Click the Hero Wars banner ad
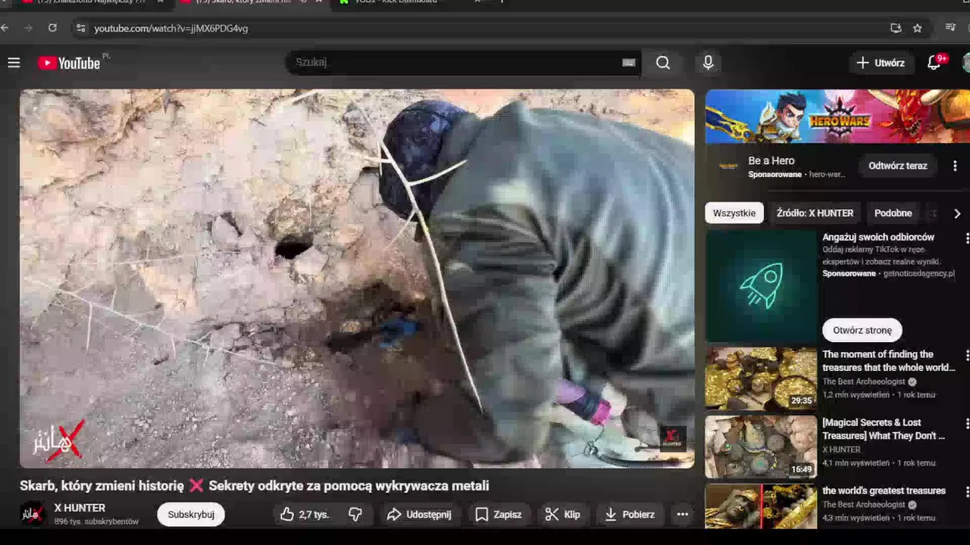 coord(837,116)
